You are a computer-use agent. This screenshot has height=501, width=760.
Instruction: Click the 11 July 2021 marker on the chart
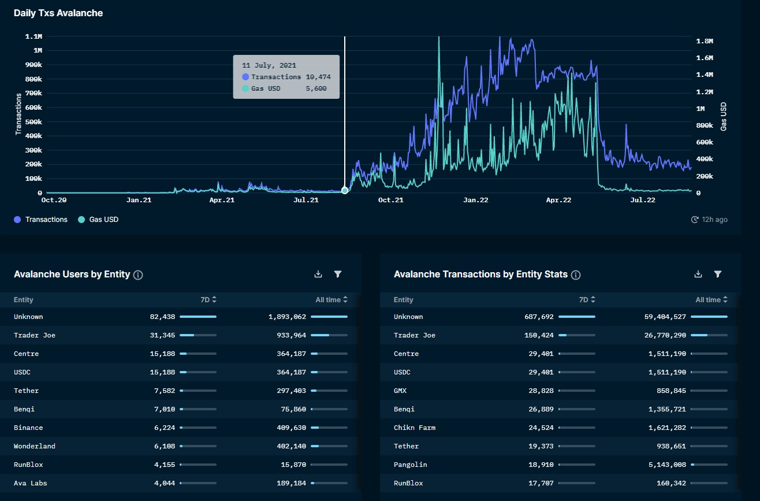pyautogui.click(x=345, y=190)
